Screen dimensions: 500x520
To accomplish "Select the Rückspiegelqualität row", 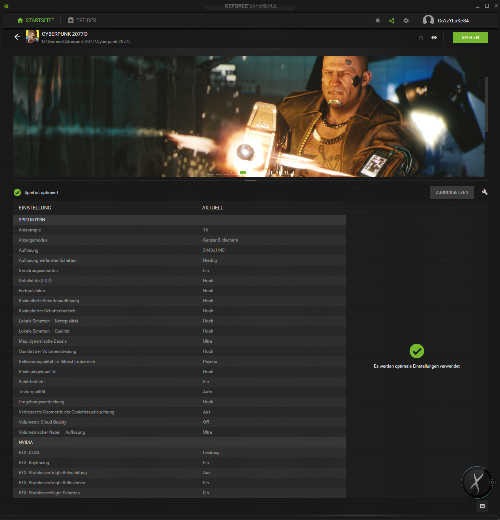I will click(179, 372).
